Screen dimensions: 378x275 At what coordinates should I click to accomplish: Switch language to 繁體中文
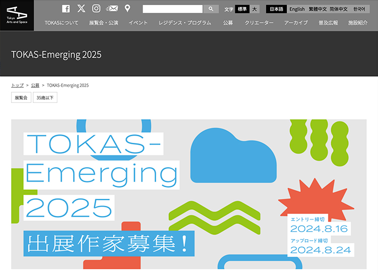tap(318, 9)
